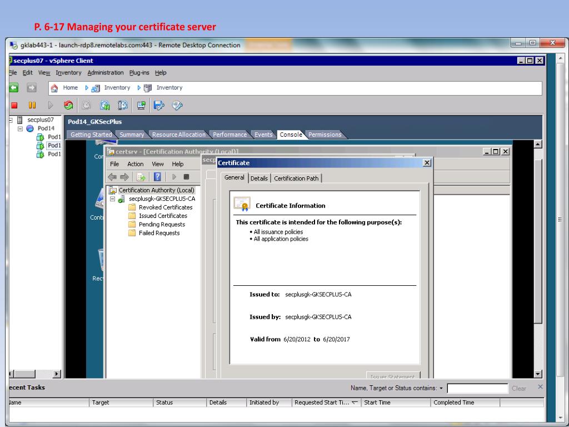The height and width of the screenshot is (427, 569).
Task: Click the Pending Requests folder icon
Action: (132, 225)
